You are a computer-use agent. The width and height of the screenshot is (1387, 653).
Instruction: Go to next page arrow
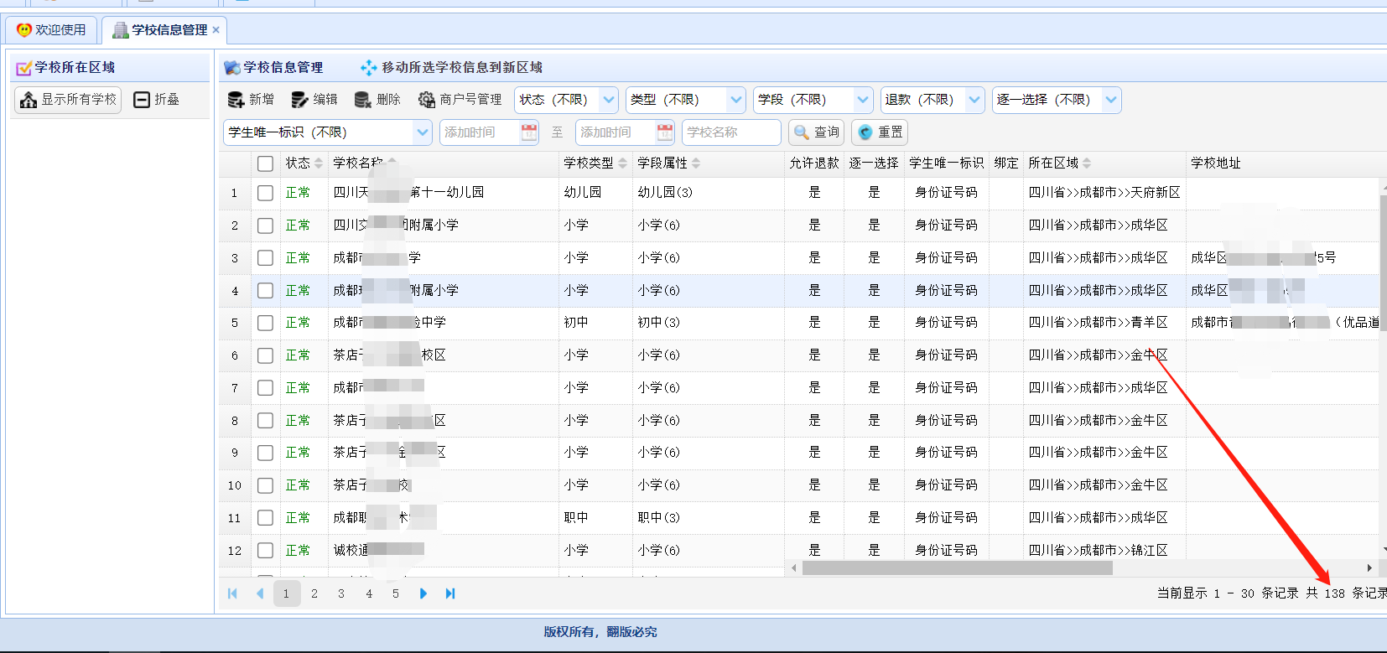(423, 593)
